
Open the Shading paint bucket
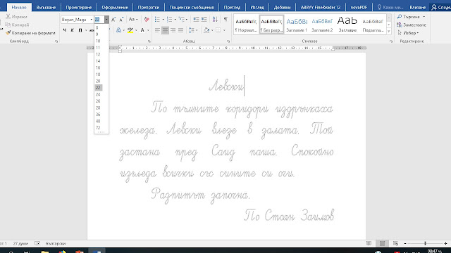[206, 30]
